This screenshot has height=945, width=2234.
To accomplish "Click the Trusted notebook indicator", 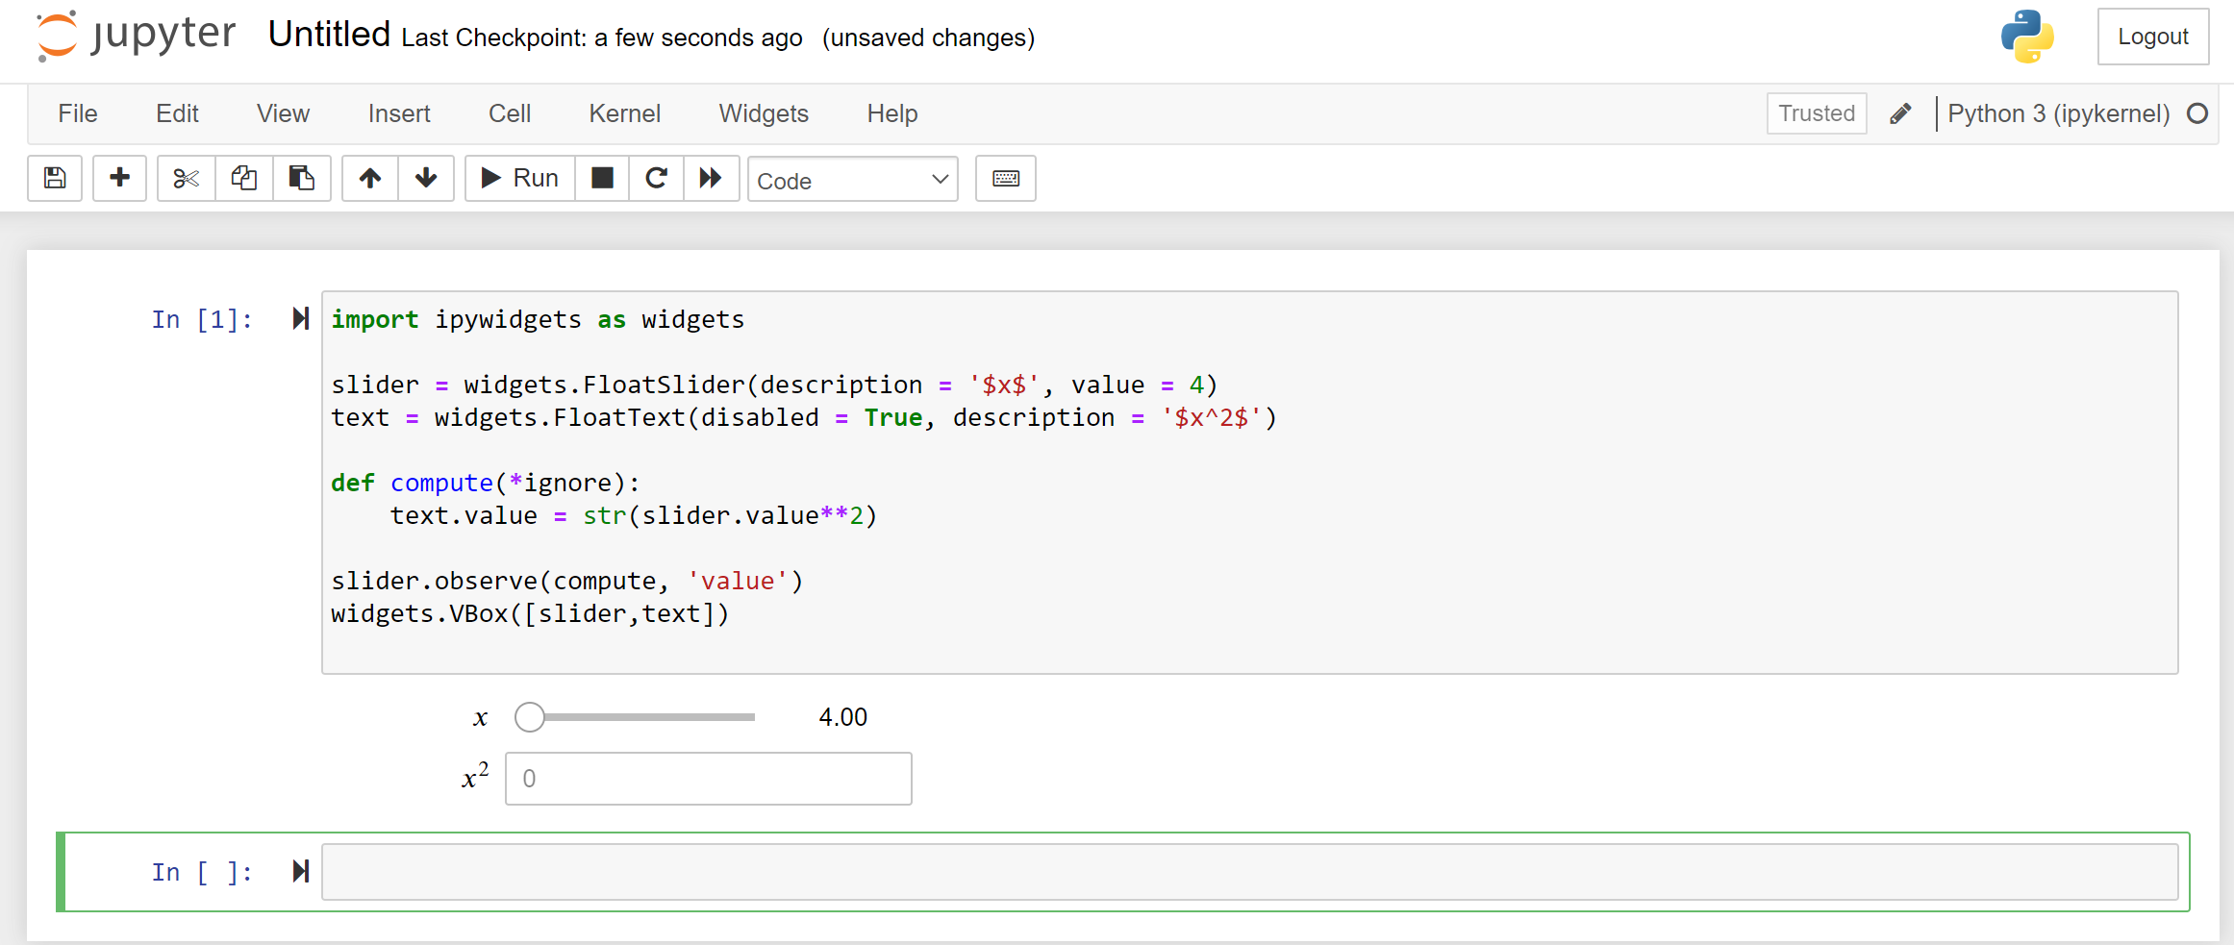I will (x=1816, y=112).
